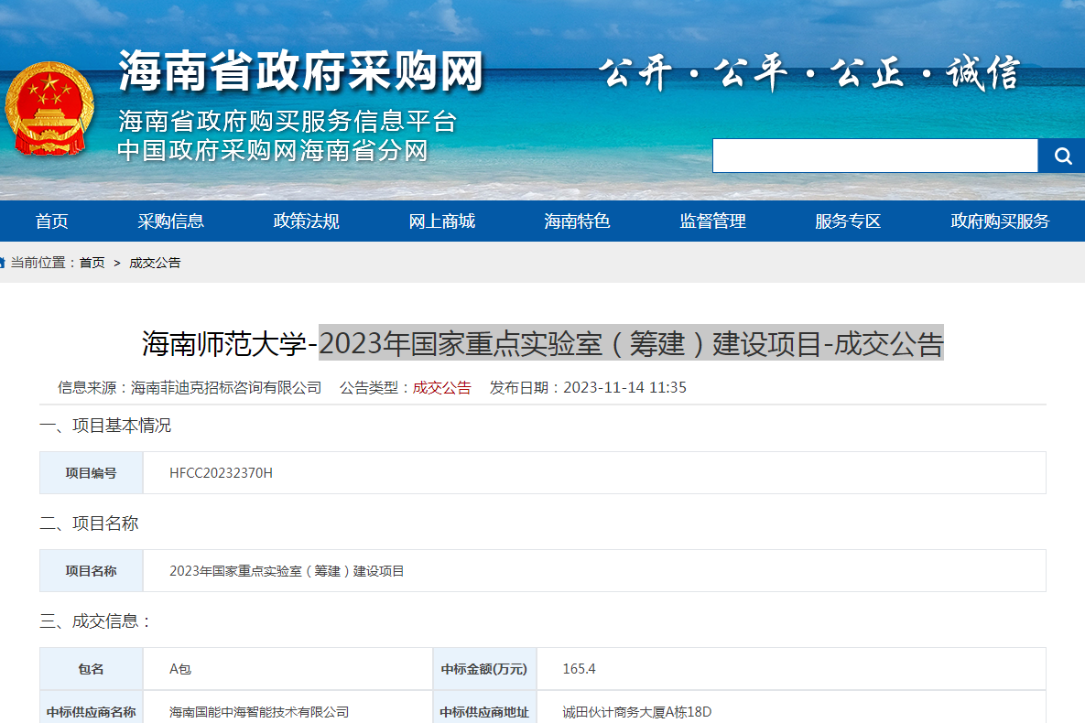
Task: Click the source 海南菲迪克招标咨询有限公司
Action: coord(226,387)
